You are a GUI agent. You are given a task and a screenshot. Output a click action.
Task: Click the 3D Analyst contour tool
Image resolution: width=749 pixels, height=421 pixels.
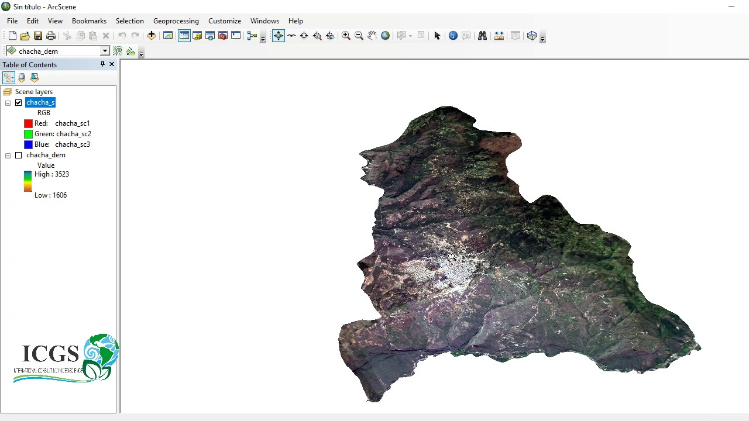pyautogui.click(x=118, y=51)
